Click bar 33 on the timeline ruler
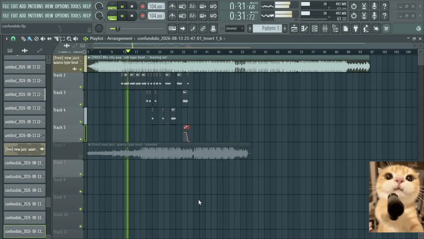Screen dimensions: 424x239 pyautogui.click(x=183, y=52)
